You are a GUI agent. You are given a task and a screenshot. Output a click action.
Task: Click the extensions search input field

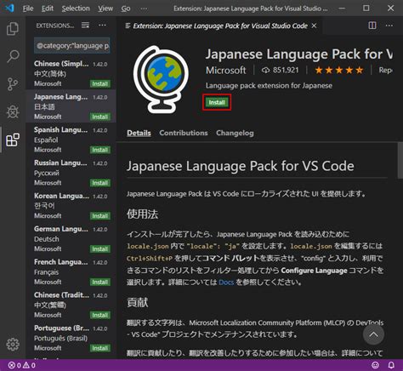[72, 46]
